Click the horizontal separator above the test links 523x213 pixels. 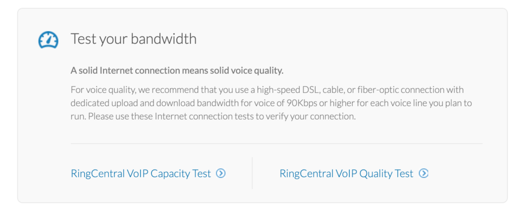click(276, 144)
